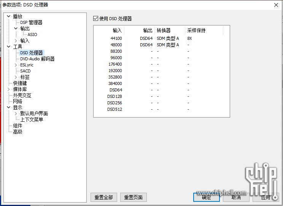
Task: Select 上下文菜单 under 显示
Action: point(32,120)
